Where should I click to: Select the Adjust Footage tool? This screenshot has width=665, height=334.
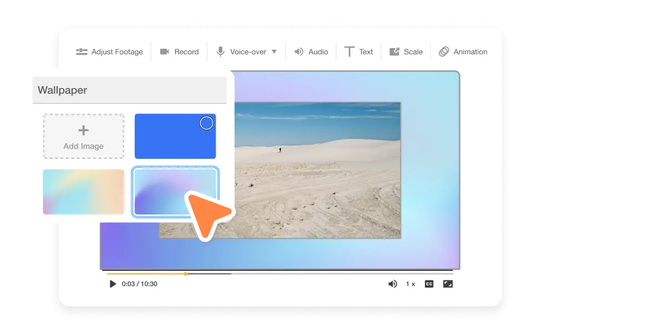pyautogui.click(x=109, y=51)
